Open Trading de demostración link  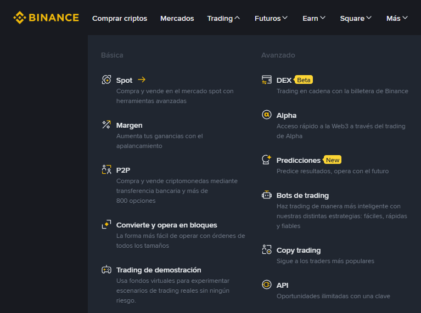(159, 270)
